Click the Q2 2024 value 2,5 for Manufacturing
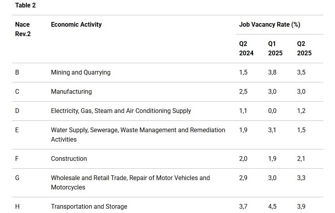335x213 pixels. point(243,91)
